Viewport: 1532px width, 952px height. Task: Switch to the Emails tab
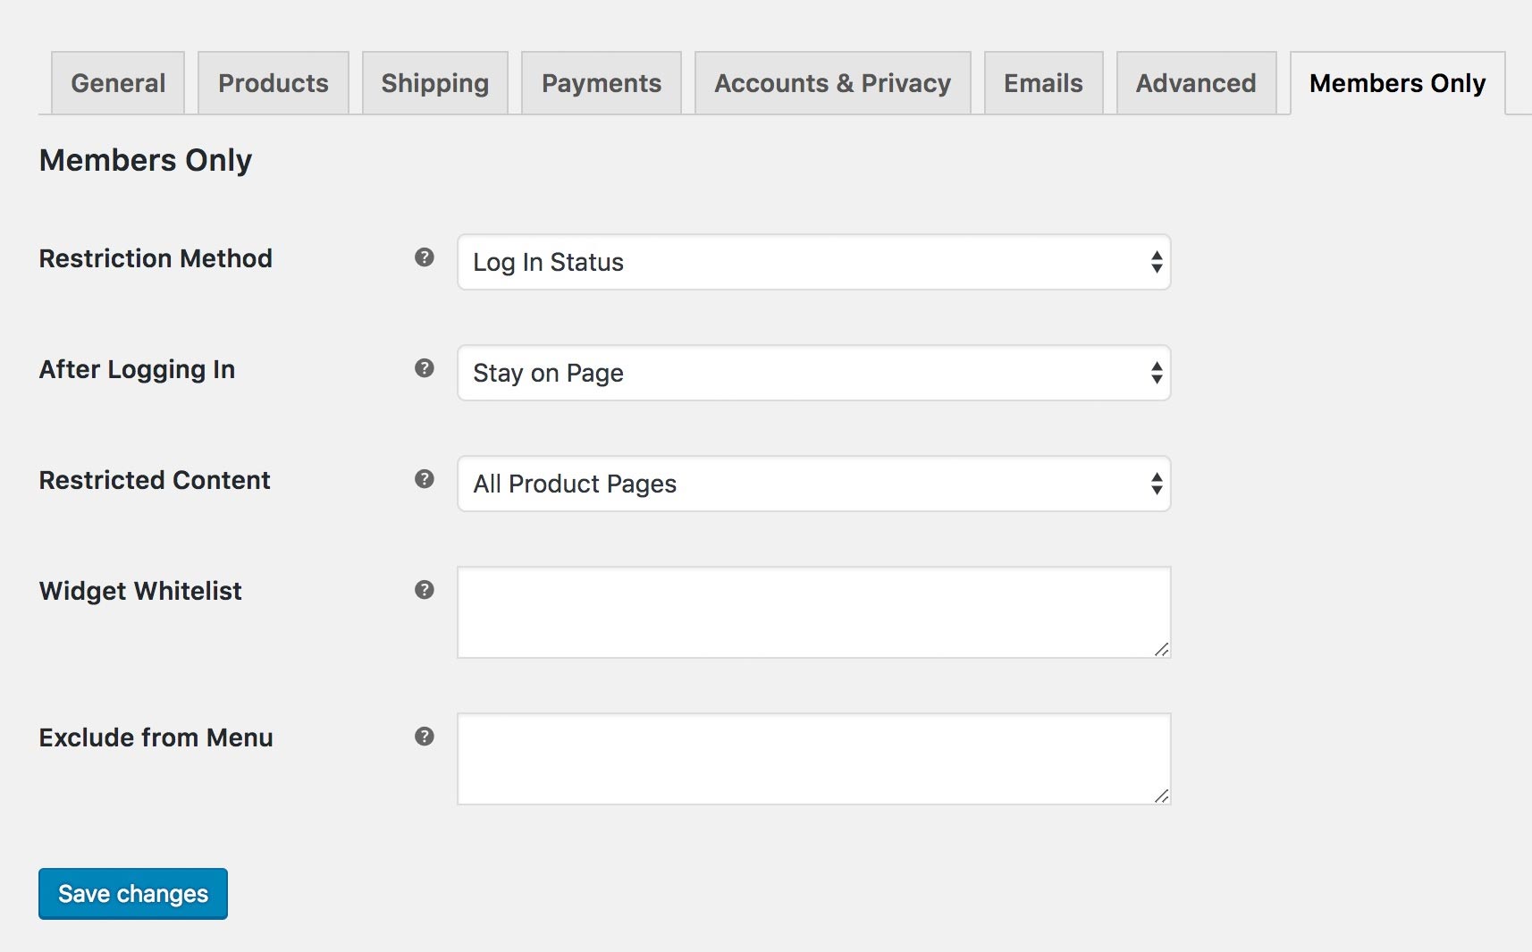1043,83
